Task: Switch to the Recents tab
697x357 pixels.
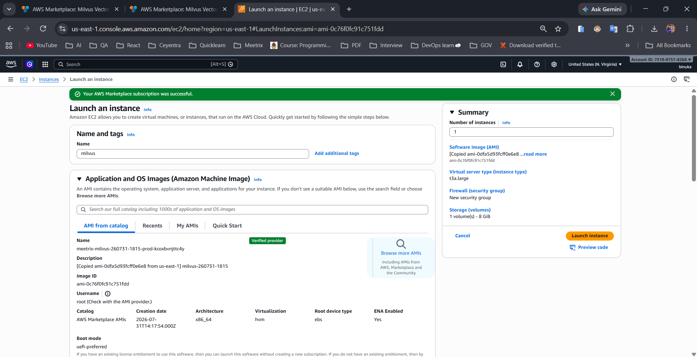Action: point(152,226)
